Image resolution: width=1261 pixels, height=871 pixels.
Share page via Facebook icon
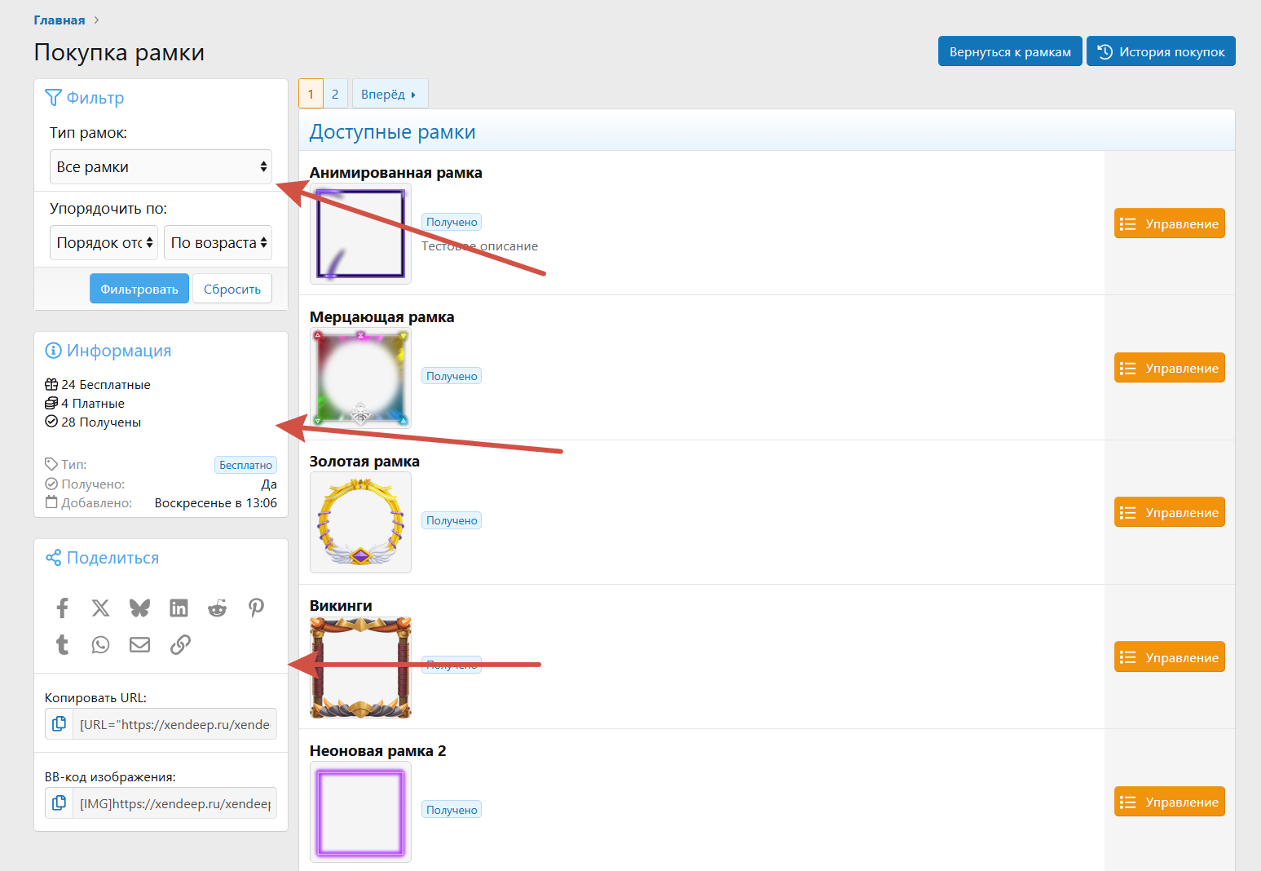pos(62,608)
